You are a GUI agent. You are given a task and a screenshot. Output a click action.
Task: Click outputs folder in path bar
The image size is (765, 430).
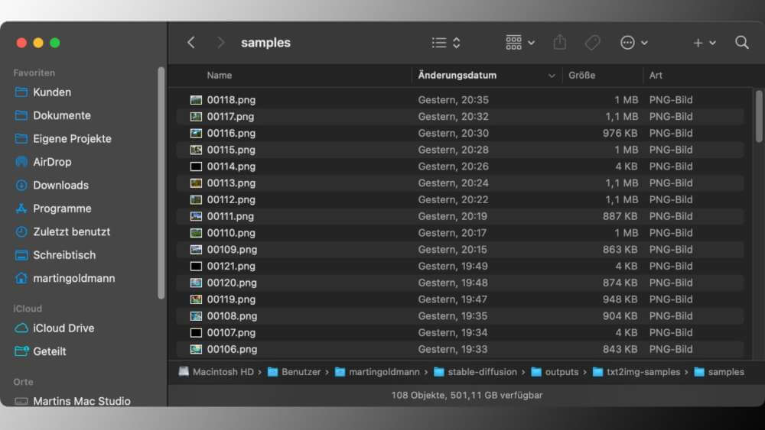(561, 372)
